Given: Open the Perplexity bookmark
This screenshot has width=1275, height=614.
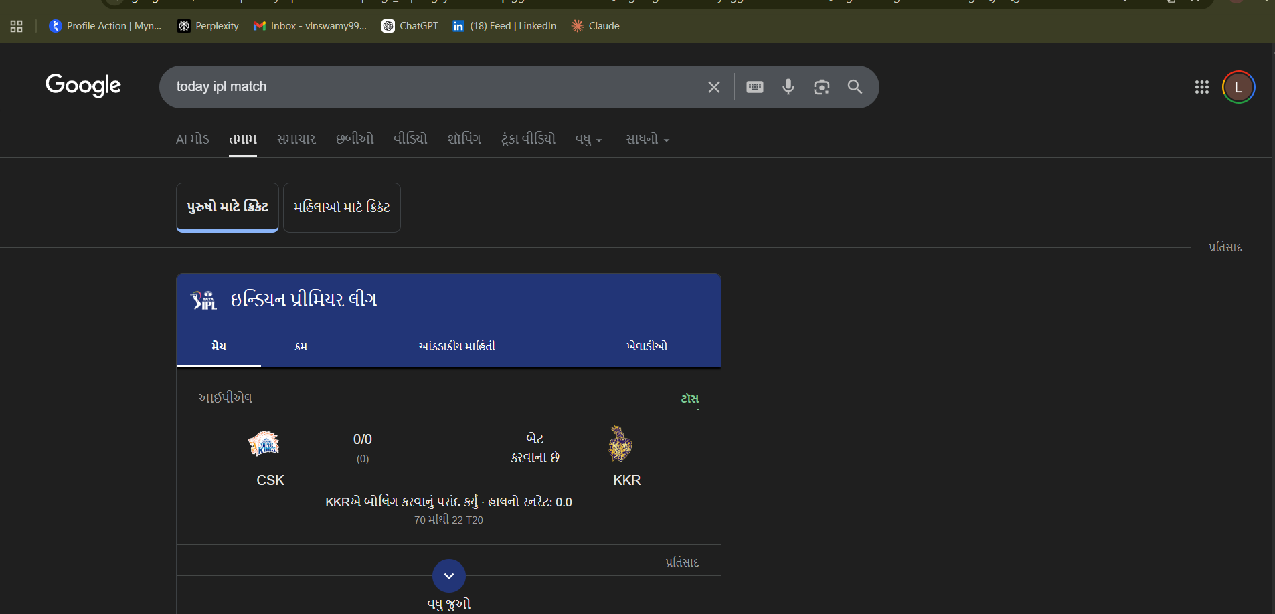Looking at the screenshot, I should [x=208, y=26].
